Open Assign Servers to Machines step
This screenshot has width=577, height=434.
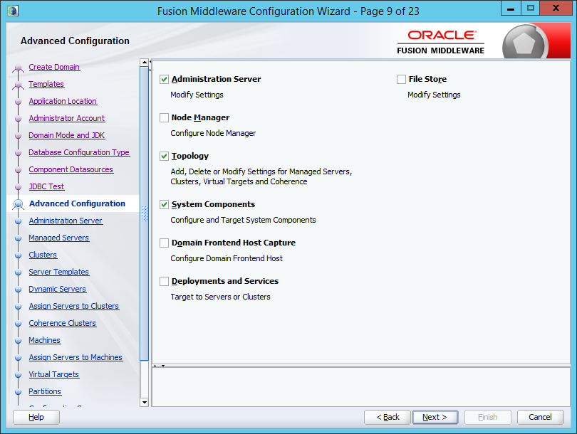point(76,358)
